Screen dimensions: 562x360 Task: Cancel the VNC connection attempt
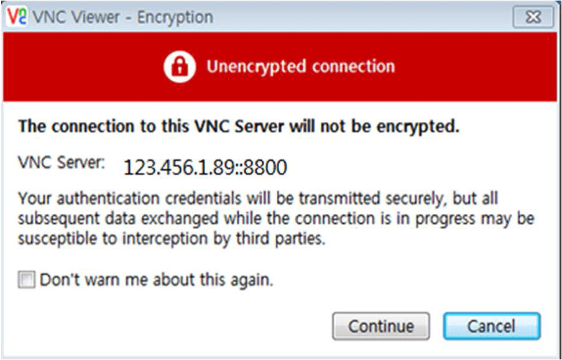tap(491, 326)
